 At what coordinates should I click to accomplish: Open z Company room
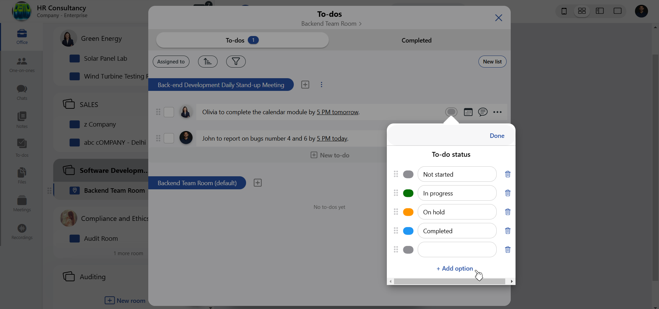pyautogui.click(x=100, y=124)
